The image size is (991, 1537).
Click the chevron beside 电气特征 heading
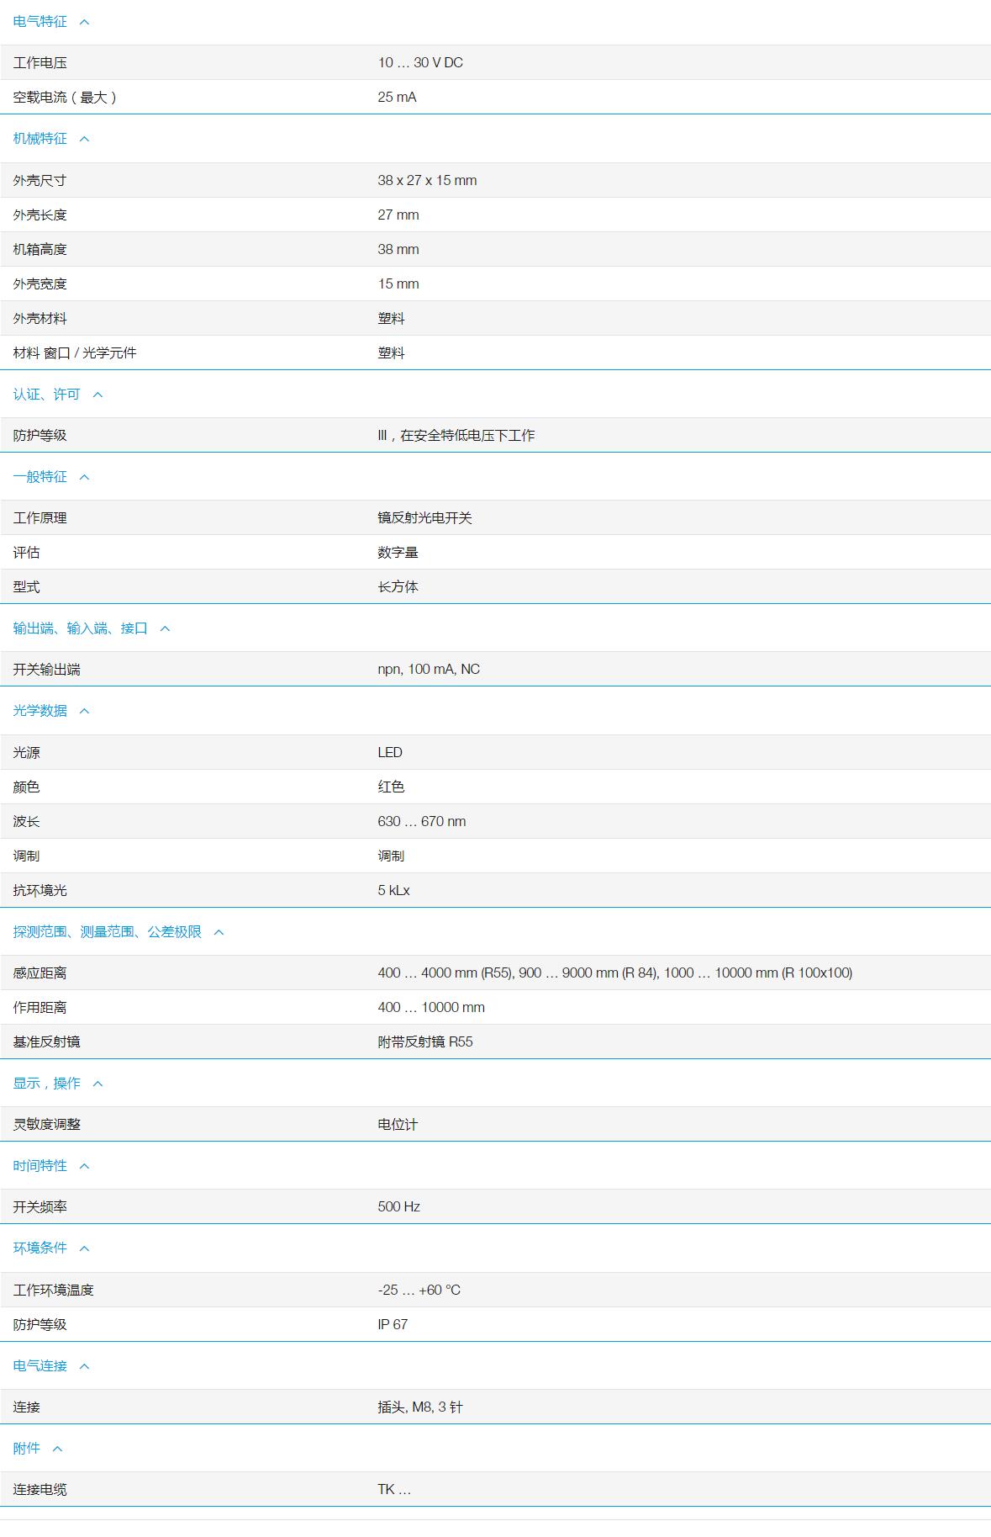pos(84,22)
